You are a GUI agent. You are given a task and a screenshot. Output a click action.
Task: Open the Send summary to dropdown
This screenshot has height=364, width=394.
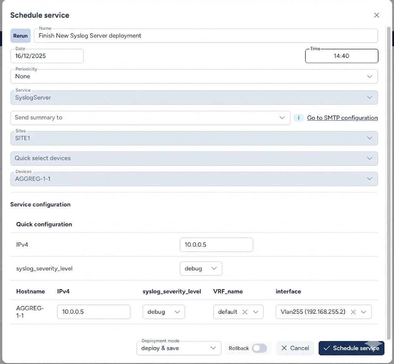pos(150,118)
